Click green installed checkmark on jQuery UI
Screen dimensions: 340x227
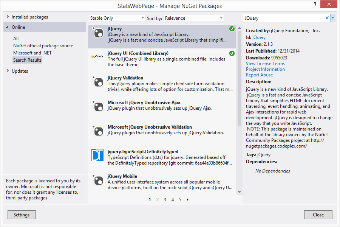232,53
